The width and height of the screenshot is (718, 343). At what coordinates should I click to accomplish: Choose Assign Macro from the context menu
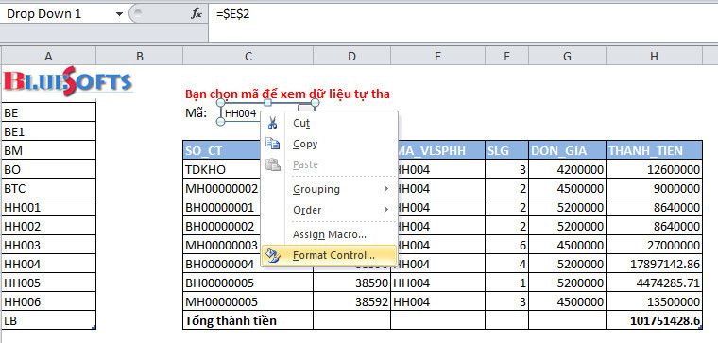tap(329, 234)
